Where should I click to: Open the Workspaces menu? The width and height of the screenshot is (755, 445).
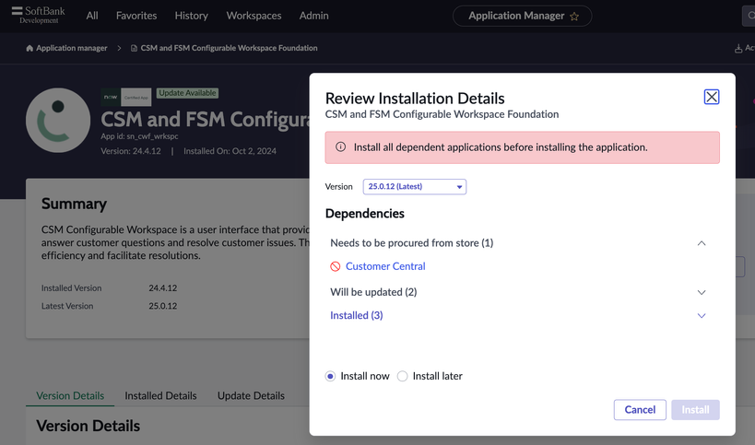(x=254, y=16)
